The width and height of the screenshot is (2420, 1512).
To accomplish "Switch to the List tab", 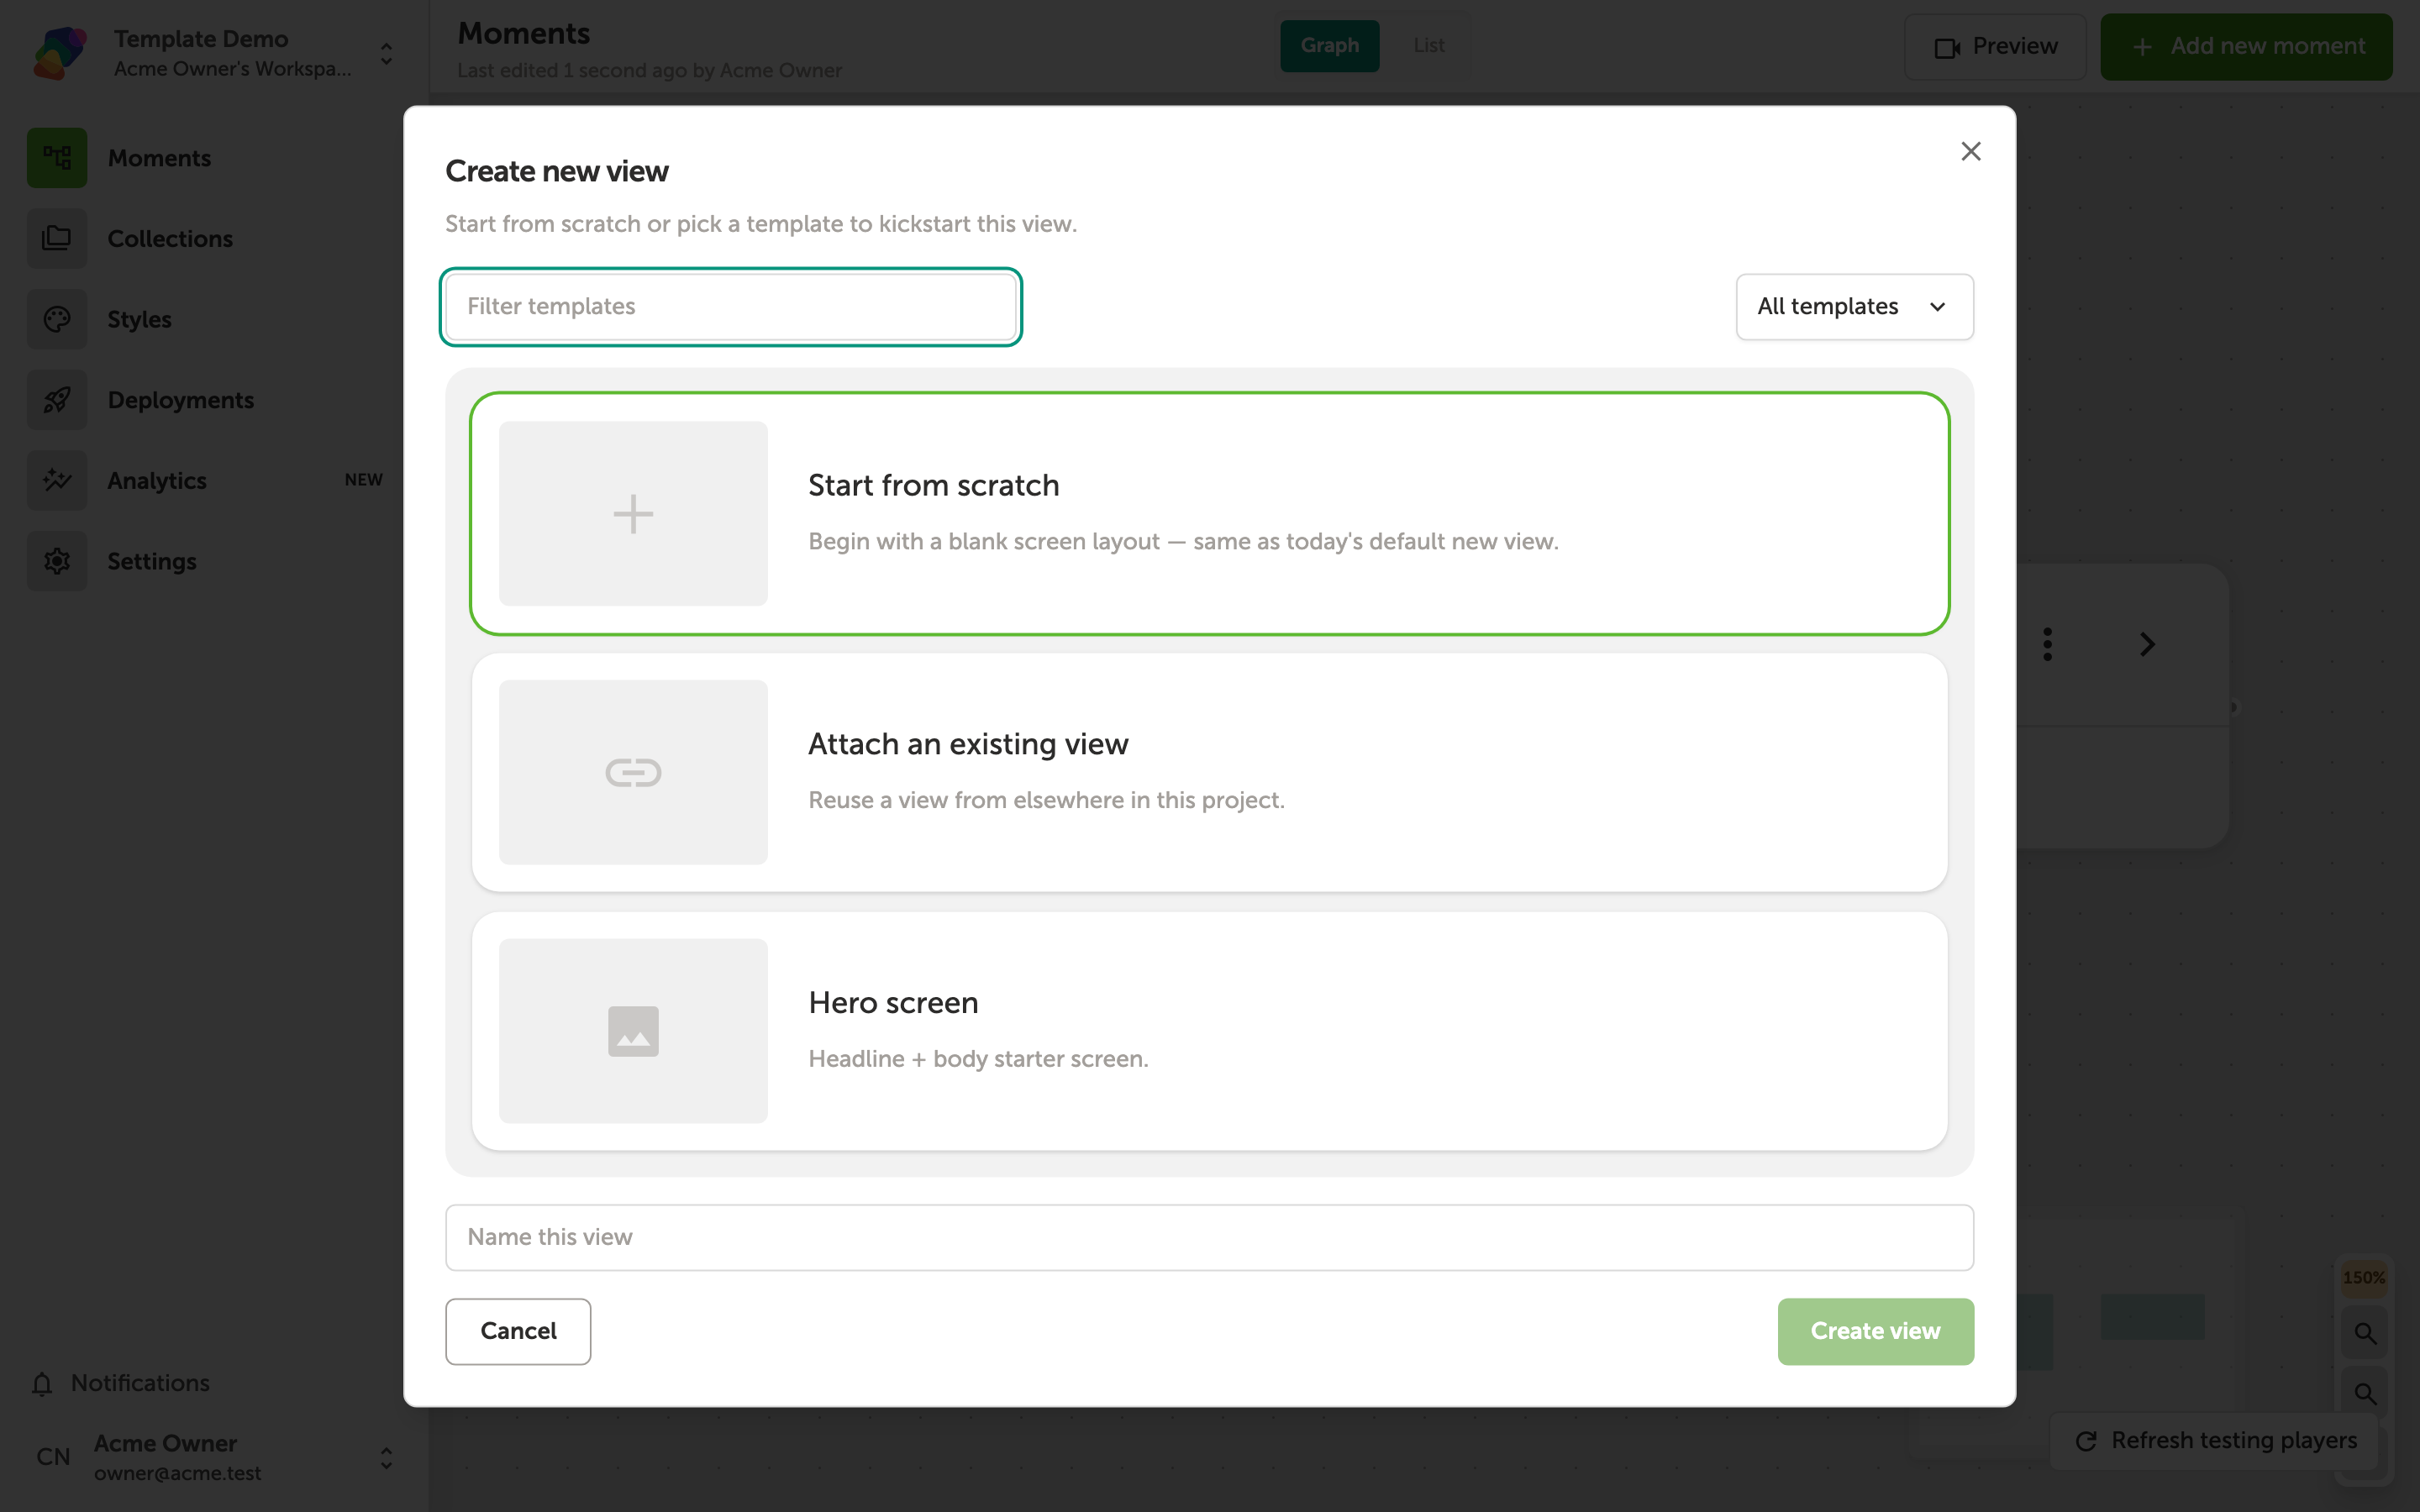I will (1428, 45).
